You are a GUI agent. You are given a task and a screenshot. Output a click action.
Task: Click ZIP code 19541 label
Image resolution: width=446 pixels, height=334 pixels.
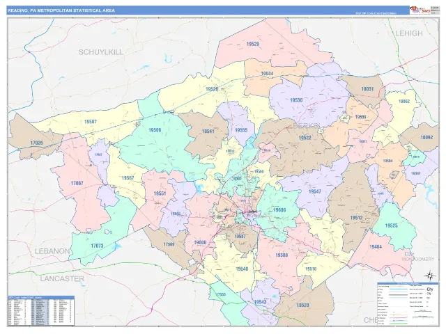click(x=208, y=132)
